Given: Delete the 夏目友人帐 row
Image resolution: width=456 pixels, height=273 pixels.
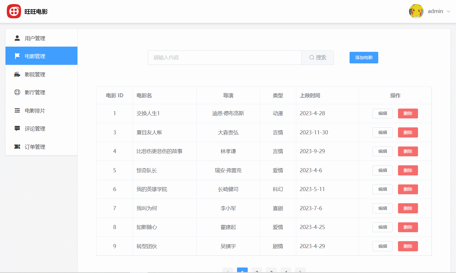Looking at the screenshot, I should 408,132.
